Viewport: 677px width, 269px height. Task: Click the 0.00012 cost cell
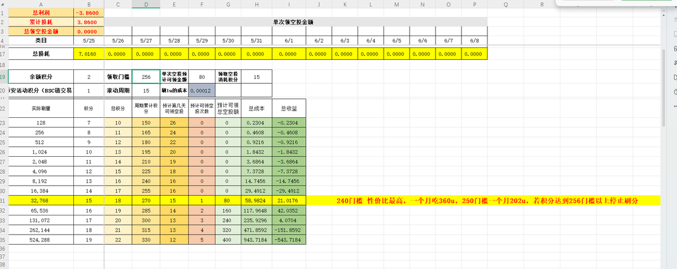point(201,90)
